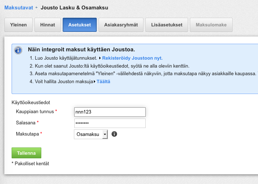
Task: Click the blue information icon in notice box
Action: click(18, 50)
